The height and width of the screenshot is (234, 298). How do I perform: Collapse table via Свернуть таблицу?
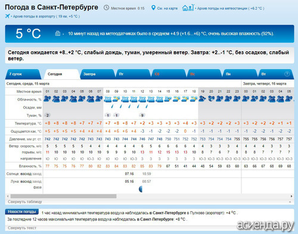tap(25, 202)
